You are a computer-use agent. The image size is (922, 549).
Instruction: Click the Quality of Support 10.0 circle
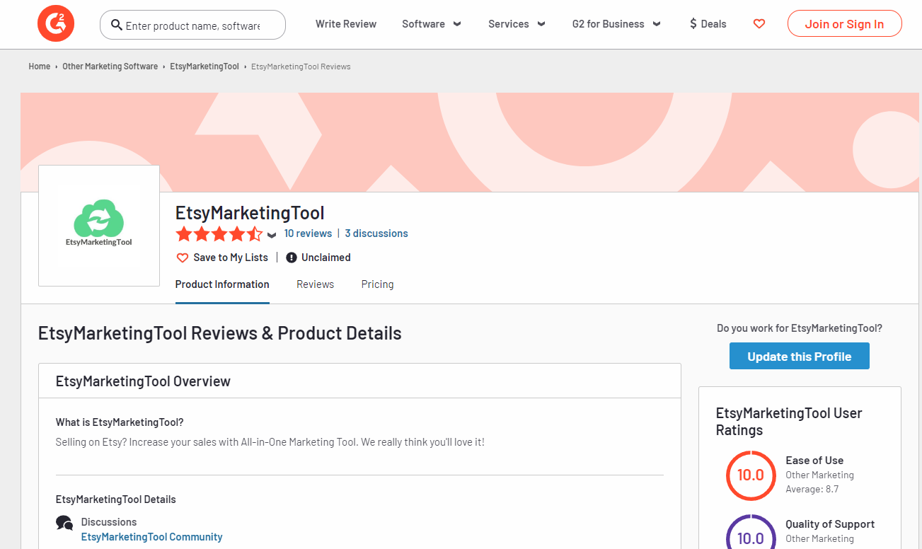coord(751,532)
